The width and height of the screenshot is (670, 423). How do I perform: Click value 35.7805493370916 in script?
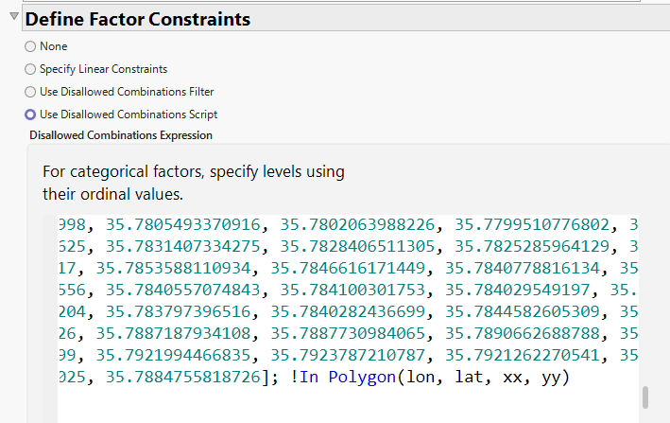pos(183,224)
